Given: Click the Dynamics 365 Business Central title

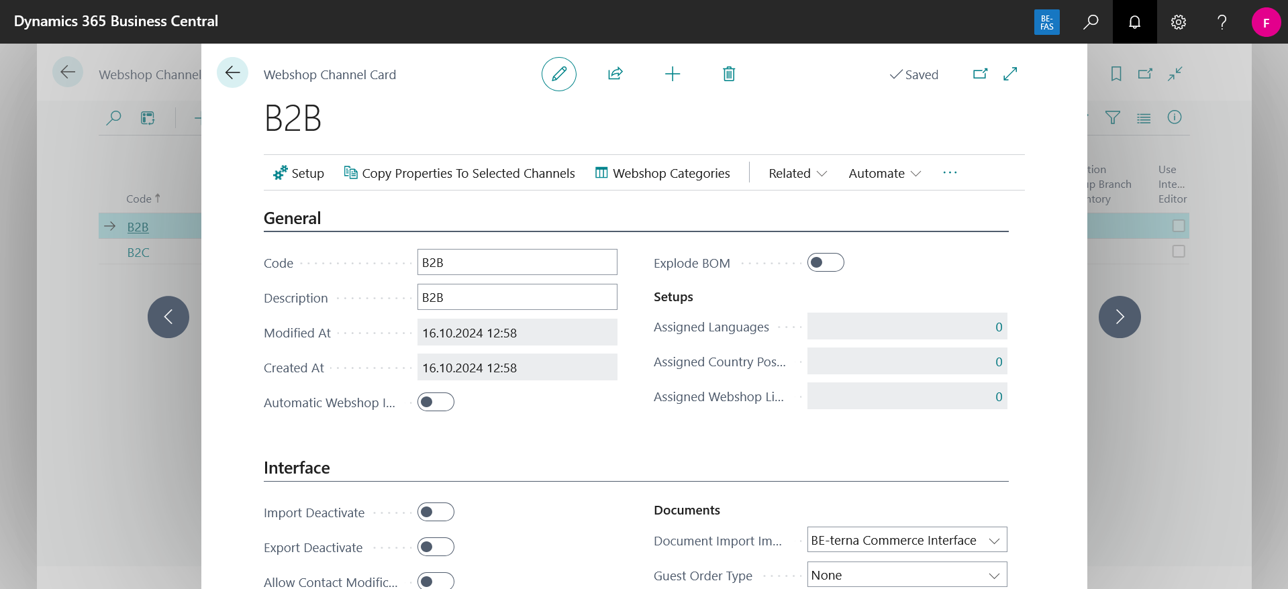Looking at the screenshot, I should tap(116, 21).
